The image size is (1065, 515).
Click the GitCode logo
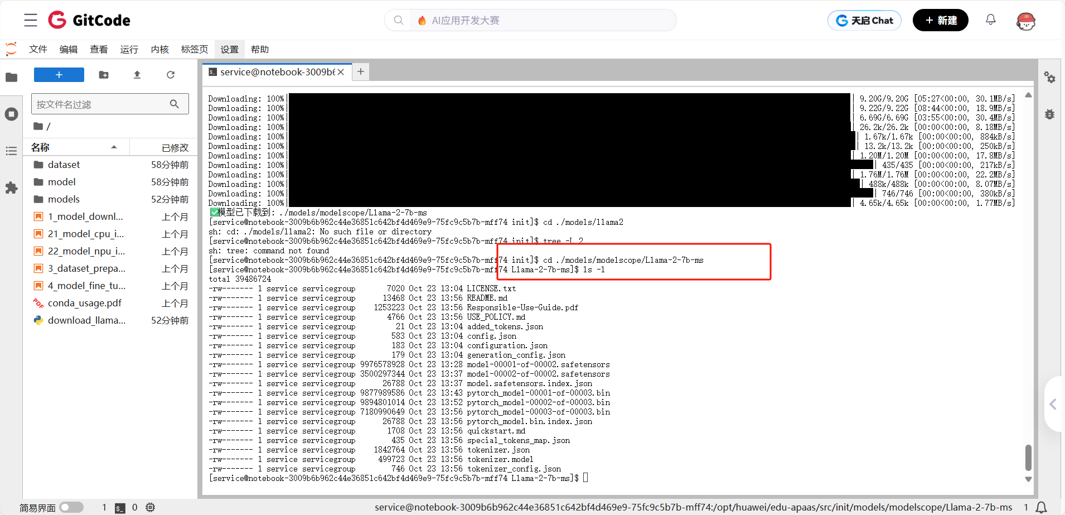point(89,20)
